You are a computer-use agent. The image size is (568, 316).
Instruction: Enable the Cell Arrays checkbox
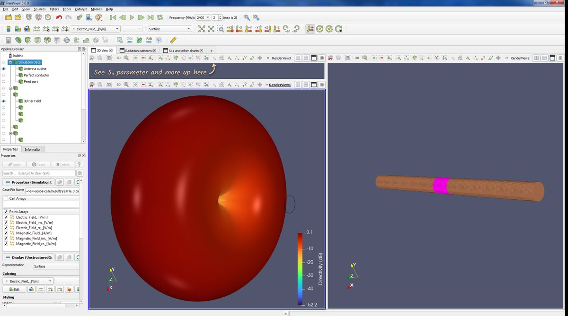(6, 198)
